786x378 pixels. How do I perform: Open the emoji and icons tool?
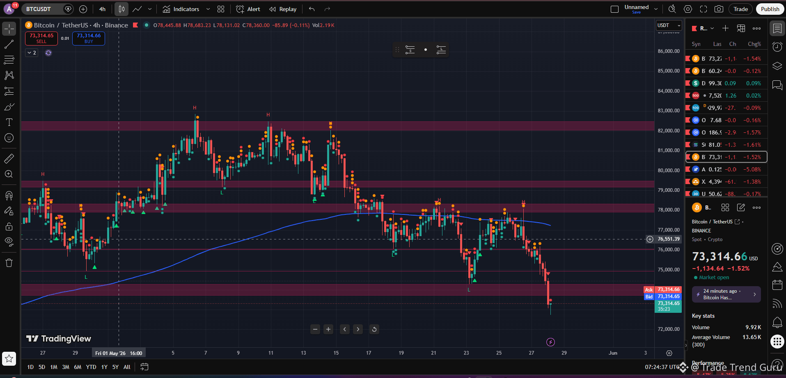9,138
